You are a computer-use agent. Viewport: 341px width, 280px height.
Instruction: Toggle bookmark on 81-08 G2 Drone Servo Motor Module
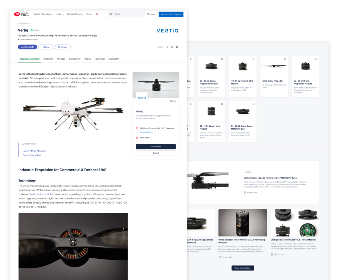[253, 104]
